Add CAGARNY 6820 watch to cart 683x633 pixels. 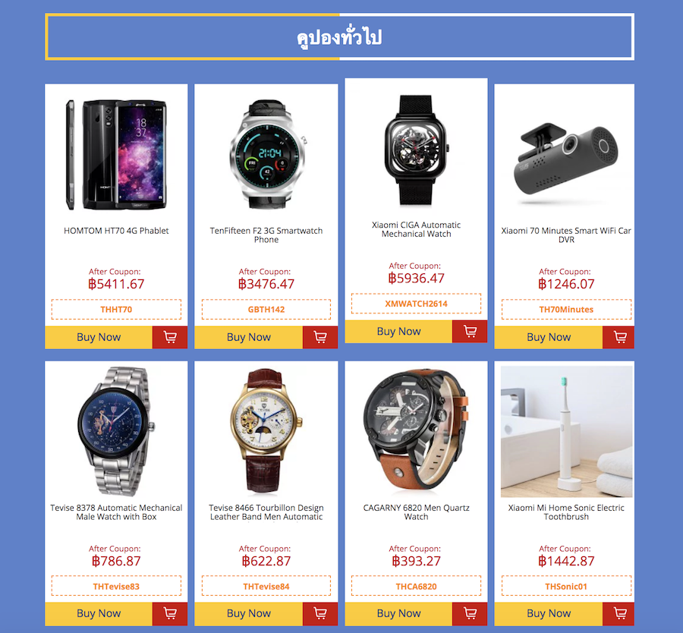point(470,614)
